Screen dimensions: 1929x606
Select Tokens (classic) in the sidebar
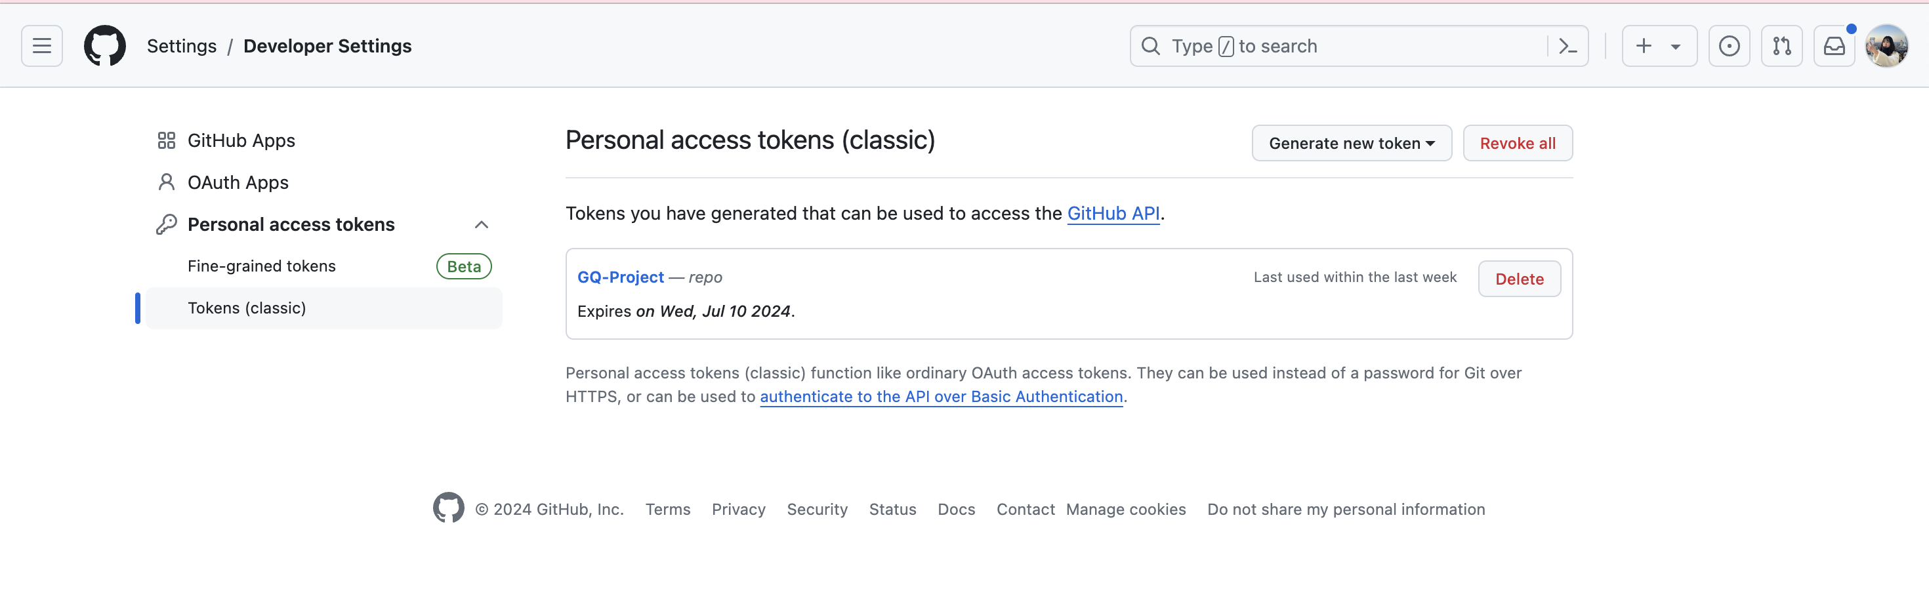pyautogui.click(x=247, y=308)
